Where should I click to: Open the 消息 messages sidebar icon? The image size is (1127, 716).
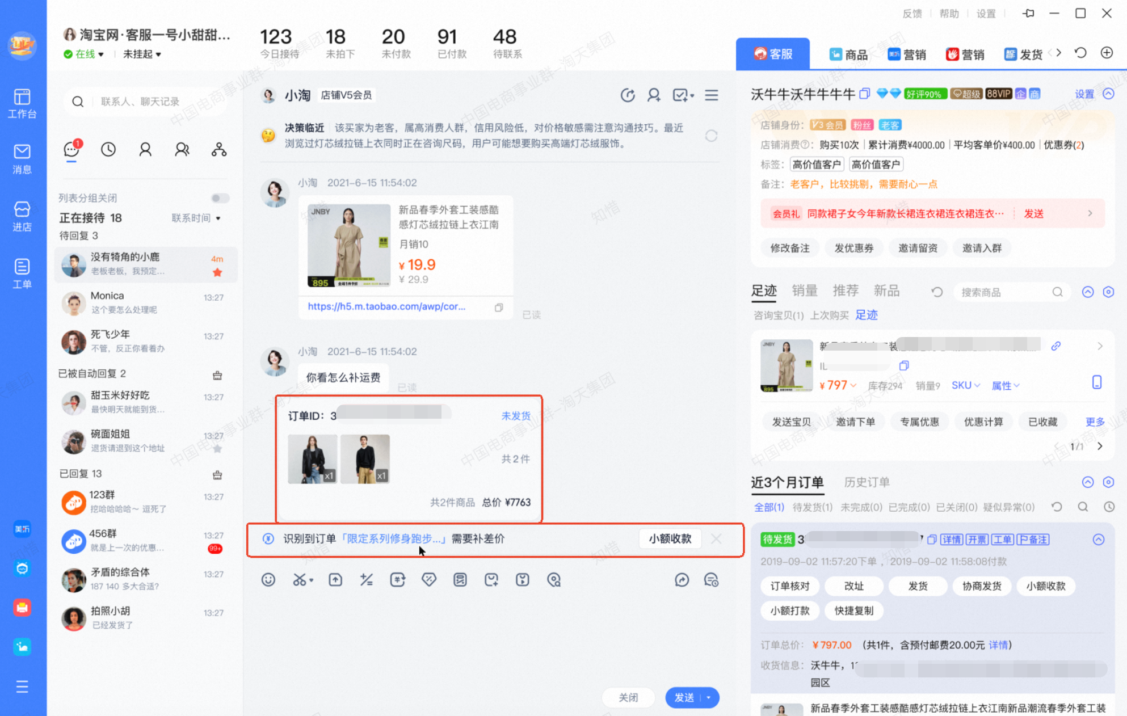(22, 159)
